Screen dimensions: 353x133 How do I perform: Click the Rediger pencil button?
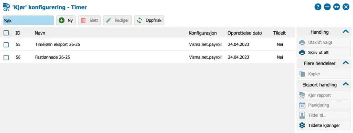point(117,20)
